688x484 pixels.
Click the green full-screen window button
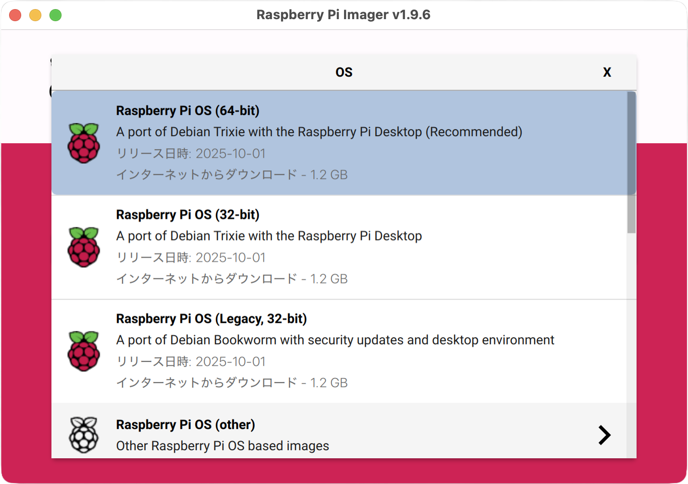55,15
